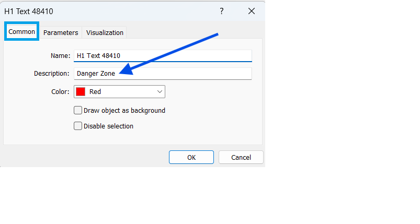This screenshot has height=224, width=420.
Task: Select the Common tab
Action: click(22, 32)
